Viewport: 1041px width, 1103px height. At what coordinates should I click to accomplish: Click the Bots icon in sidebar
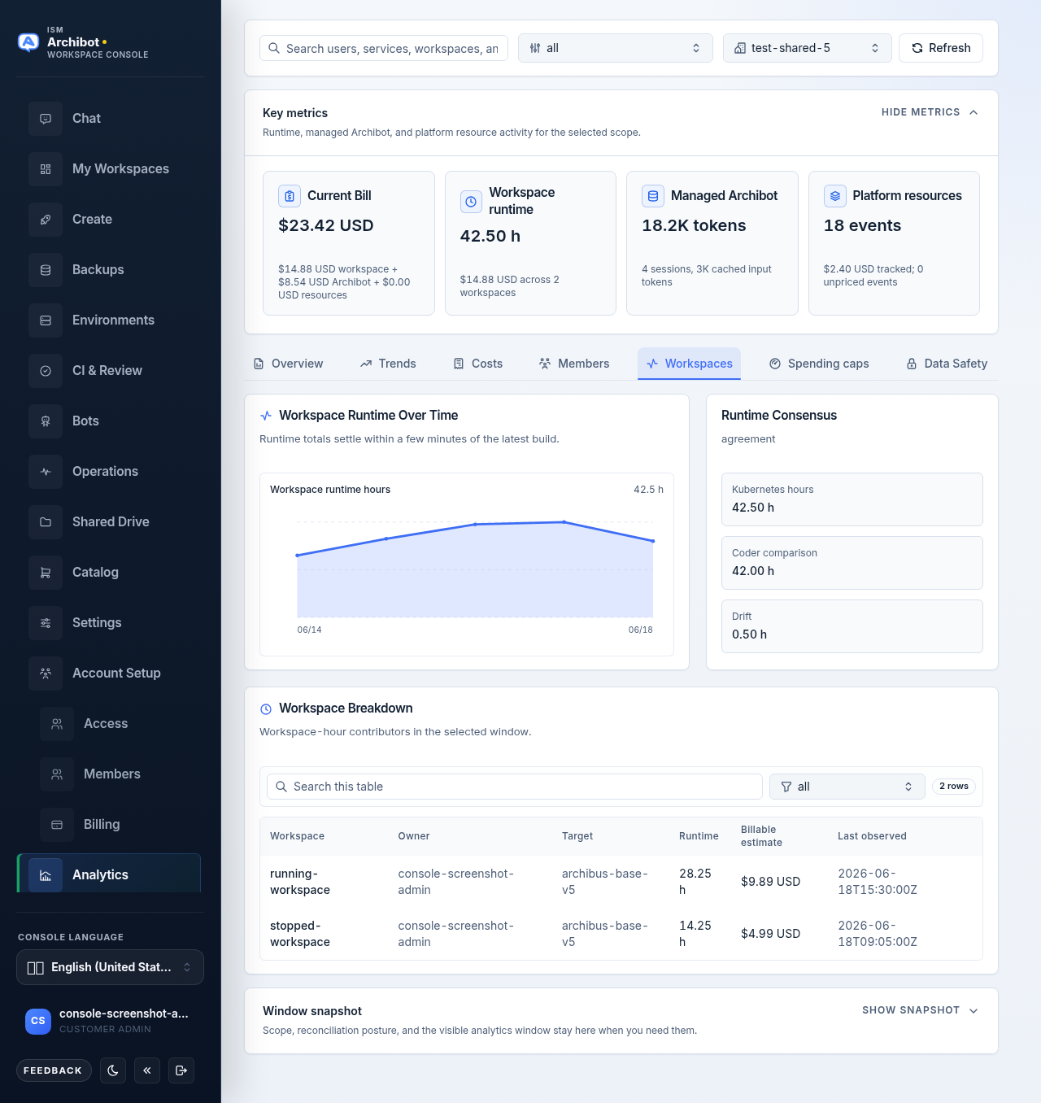click(46, 421)
